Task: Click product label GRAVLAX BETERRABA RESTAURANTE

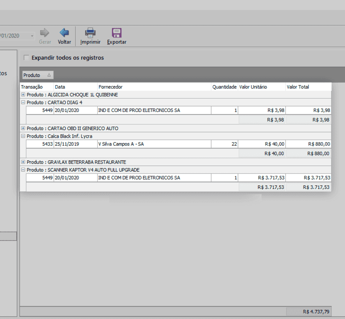Action: [x=87, y=162]
